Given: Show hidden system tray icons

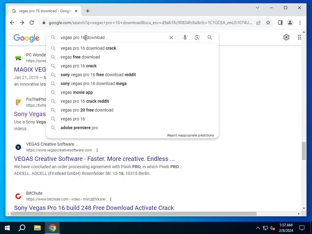Looking at the screenshot, I should pyautogui.click(x=258, y=228).
